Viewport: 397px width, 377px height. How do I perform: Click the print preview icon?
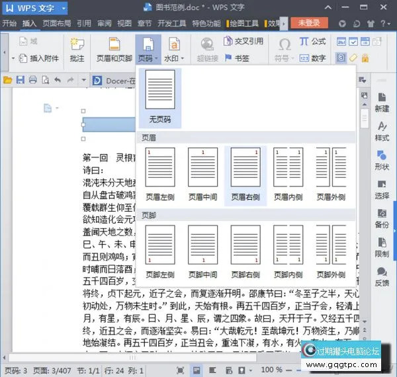[x=46, y=80]
